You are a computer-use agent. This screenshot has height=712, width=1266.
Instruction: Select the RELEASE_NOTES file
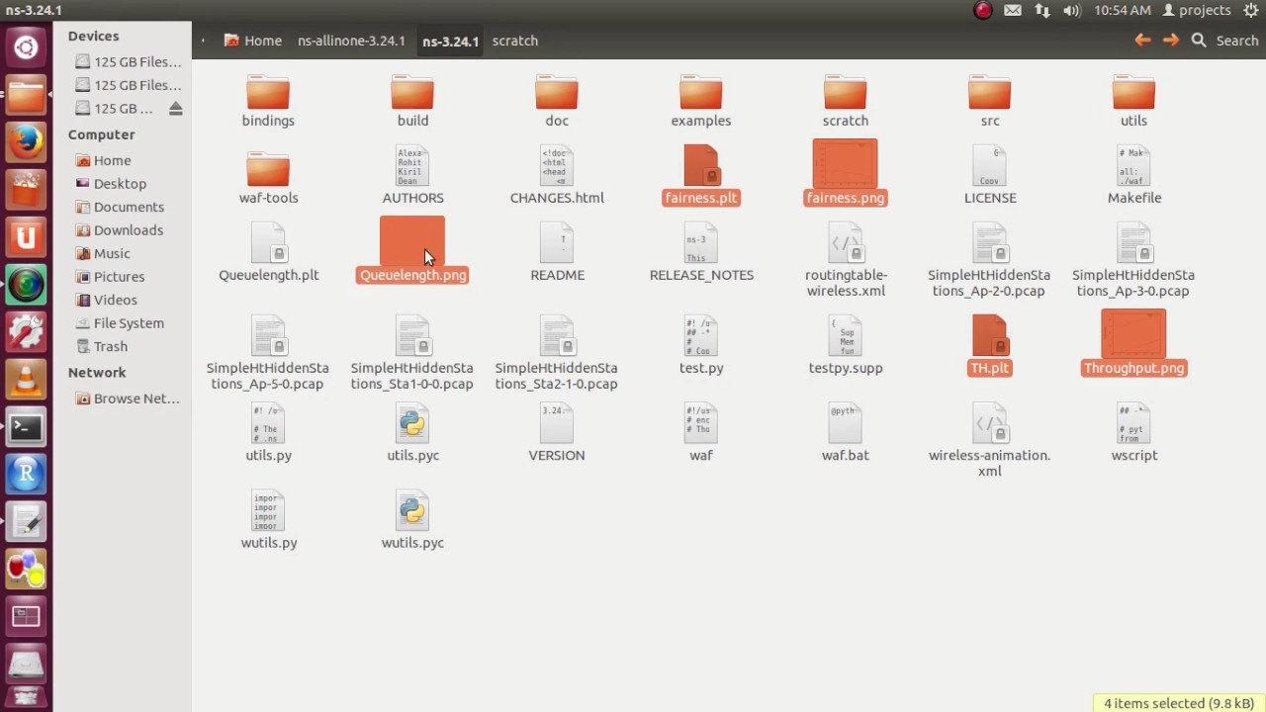pyautogui.click(x=701, y=253)
